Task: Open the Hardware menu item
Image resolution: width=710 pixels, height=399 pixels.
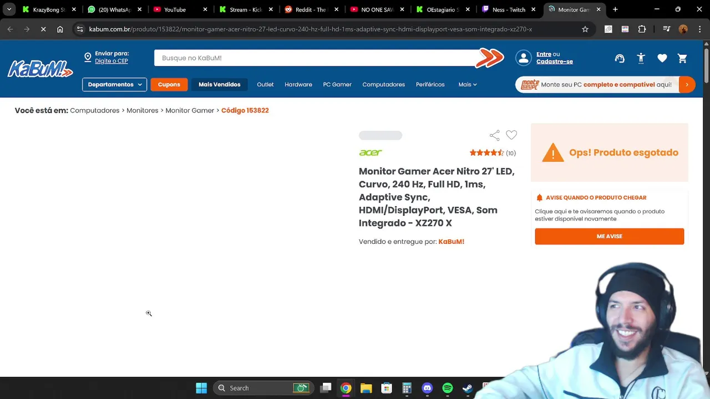Action: click(x=298, y=84)
